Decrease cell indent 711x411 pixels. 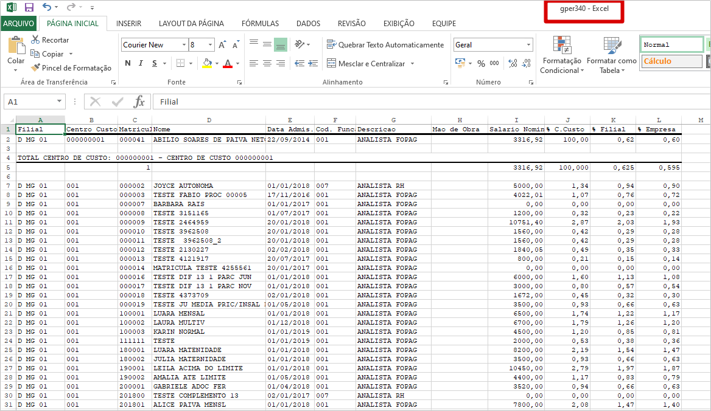click(x=299, y=63)
